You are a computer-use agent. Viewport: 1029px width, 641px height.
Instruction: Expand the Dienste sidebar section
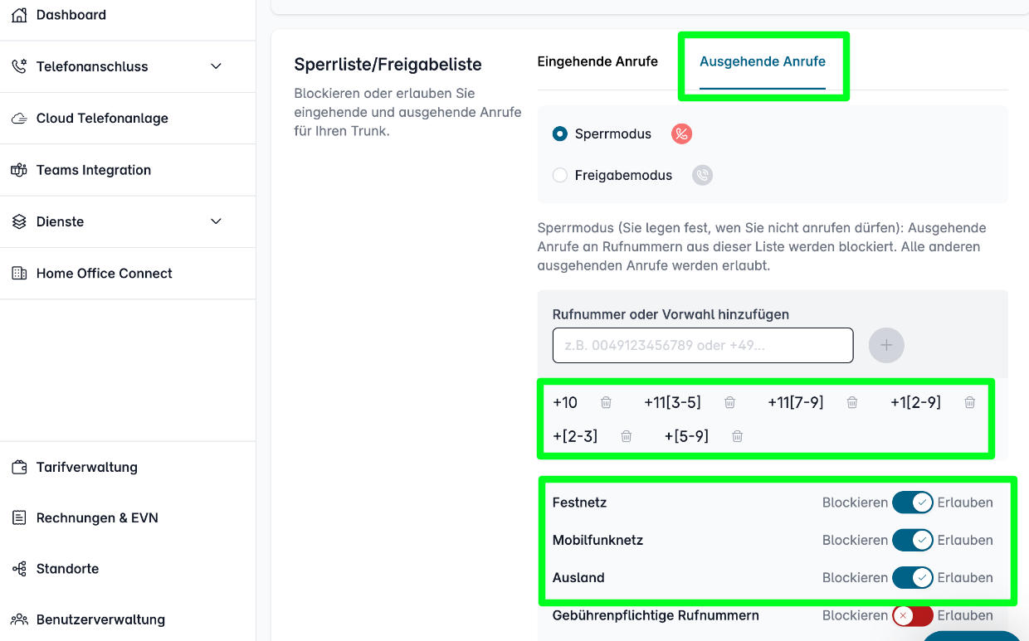(x=128, y=221)
